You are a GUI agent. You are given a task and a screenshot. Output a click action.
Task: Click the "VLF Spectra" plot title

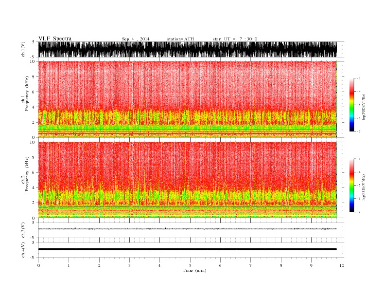click(55, 38)
